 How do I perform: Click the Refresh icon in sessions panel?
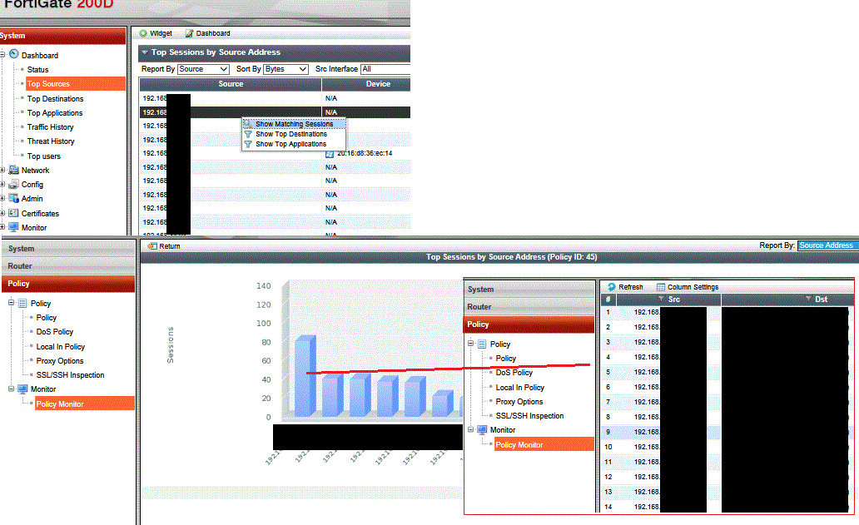[612, 287]
